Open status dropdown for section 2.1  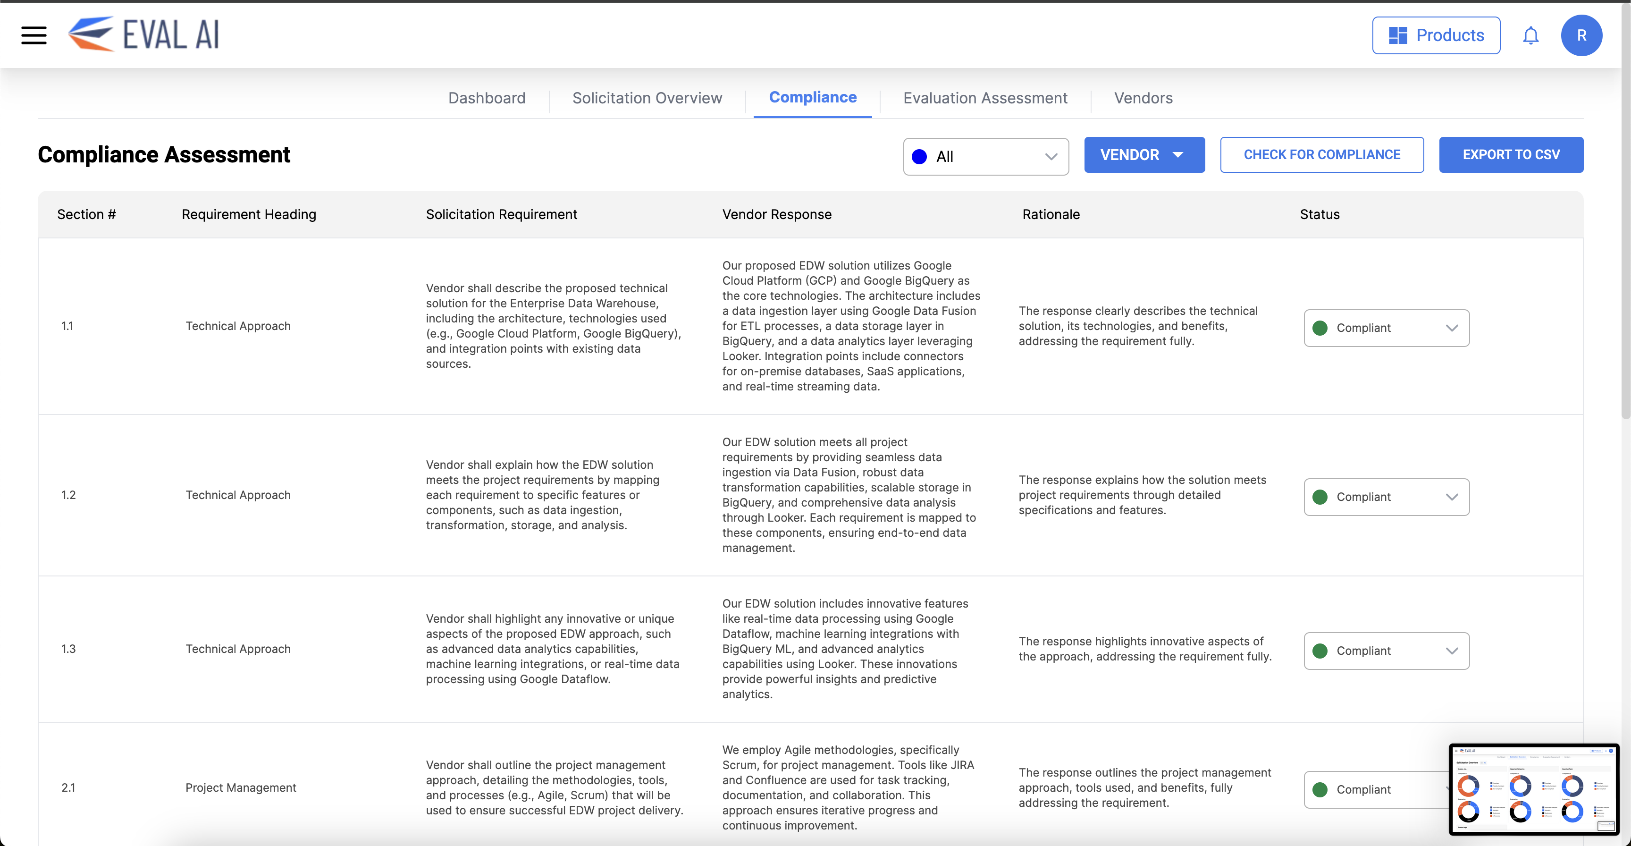(1376, 790)
